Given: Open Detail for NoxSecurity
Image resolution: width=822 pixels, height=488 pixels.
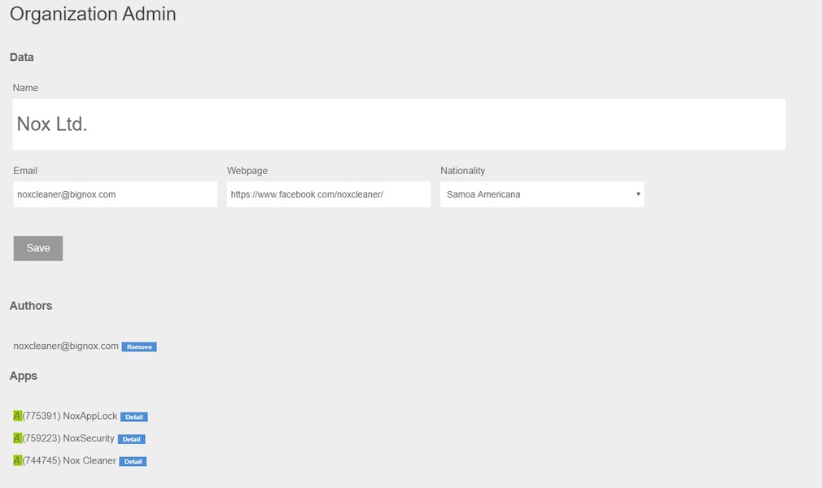Looking at the screenshot, I should click(132, 439).
